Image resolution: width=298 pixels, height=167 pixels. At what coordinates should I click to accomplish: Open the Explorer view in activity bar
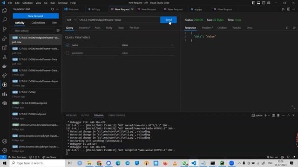click(5, 10)
